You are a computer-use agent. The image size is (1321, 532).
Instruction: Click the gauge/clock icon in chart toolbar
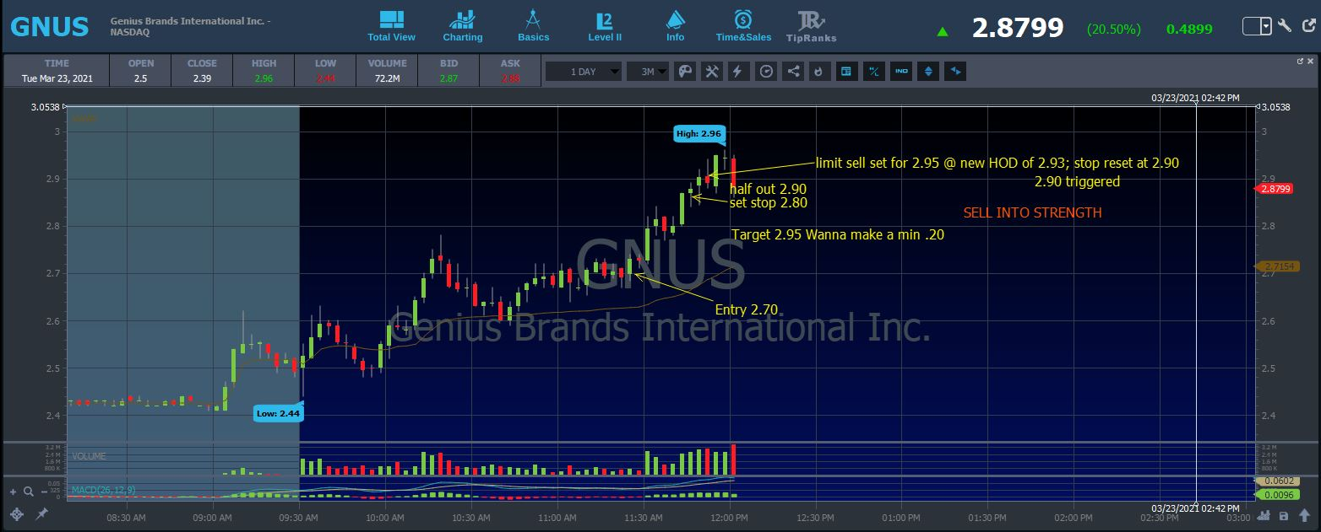pos(766,72)
